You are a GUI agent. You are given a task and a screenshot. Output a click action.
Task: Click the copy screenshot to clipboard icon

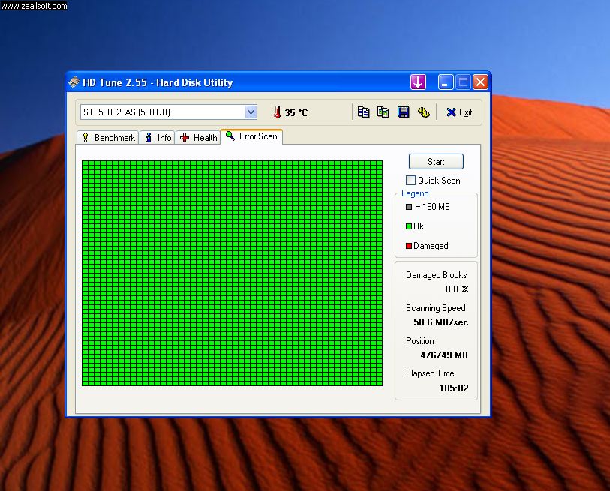tap(383, 112)
